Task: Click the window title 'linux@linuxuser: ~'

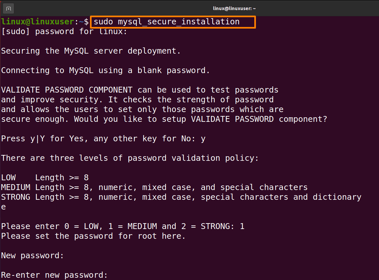Action: [234, 8]
